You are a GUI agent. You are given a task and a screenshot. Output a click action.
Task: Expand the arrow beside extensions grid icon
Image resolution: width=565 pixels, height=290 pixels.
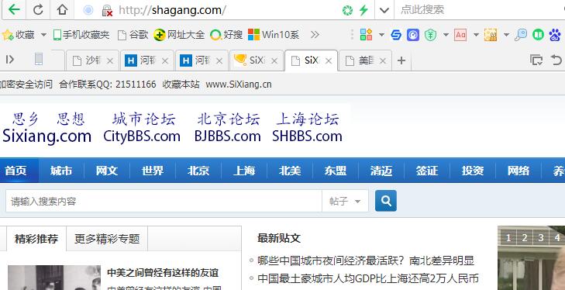(x=381, y=35)
